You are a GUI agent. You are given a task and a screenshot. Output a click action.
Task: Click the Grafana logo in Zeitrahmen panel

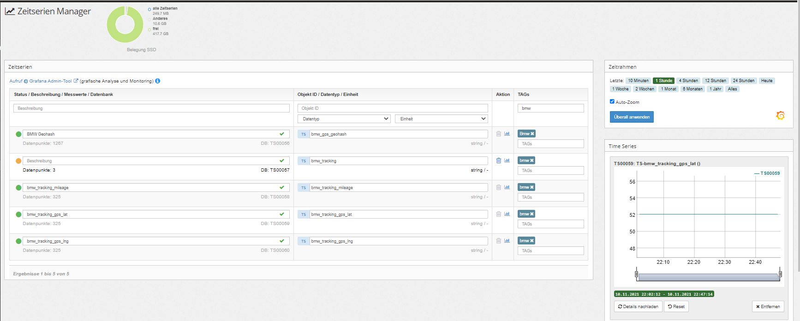(780, 115)
